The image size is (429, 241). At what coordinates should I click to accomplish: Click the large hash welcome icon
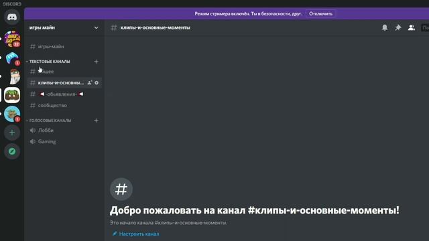point(121,189)
